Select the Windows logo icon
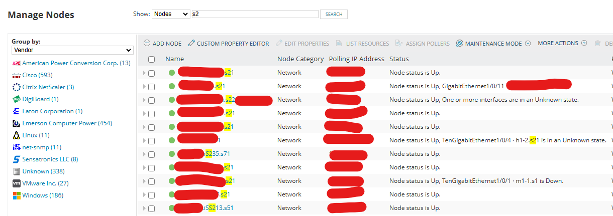Image resolution: width=613 pixels, height=216 pixels. click(16, 195)
